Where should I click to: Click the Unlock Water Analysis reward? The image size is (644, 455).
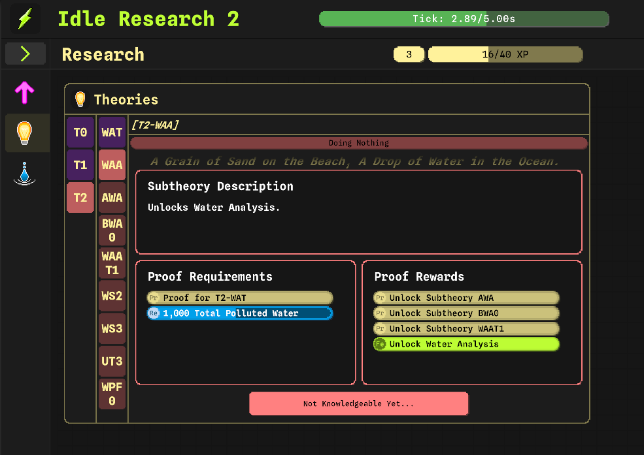466,344
